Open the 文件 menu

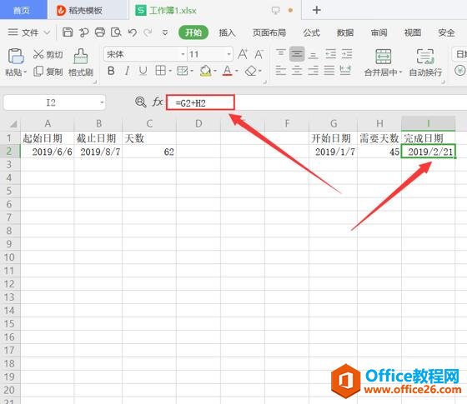point(28,32)
